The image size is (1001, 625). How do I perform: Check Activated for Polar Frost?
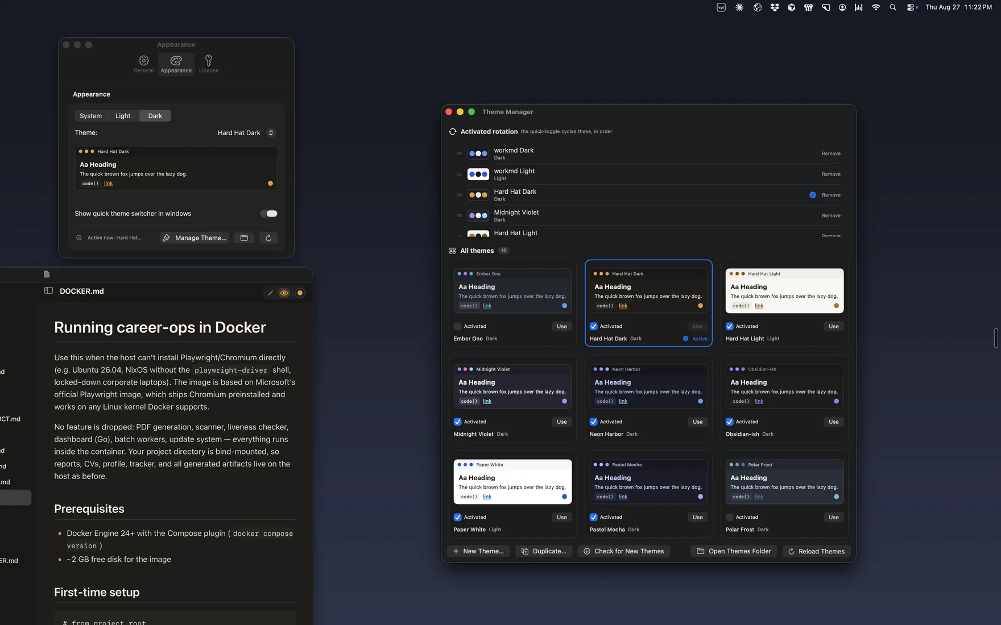pyautogui.click(x=729, y=517)
